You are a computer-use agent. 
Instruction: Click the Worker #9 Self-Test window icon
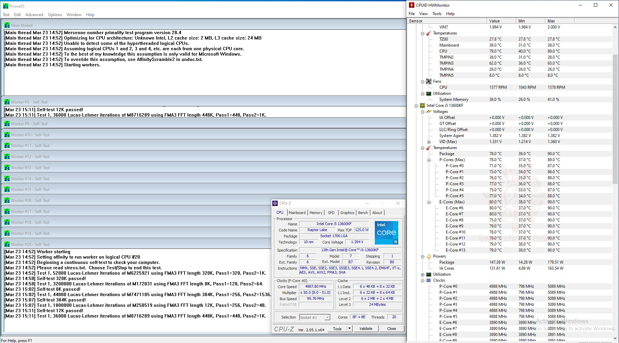[x=7, y=124]
